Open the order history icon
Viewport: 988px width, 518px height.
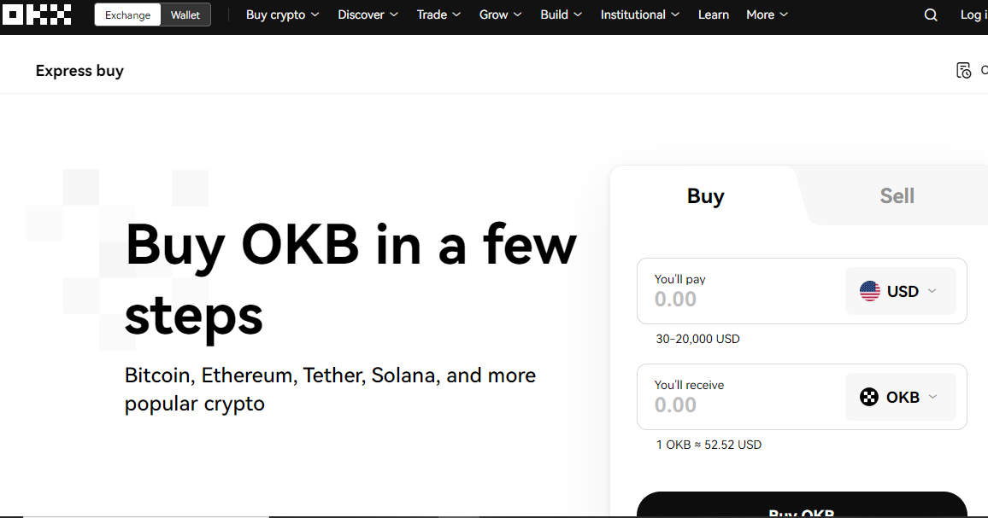[963, 71]
